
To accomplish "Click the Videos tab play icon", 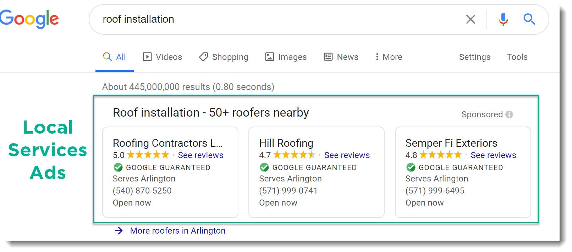I will pyautogui.click(x=148, y=57).
